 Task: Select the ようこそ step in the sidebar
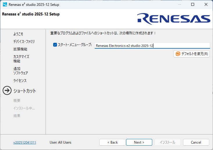point(18,34)
